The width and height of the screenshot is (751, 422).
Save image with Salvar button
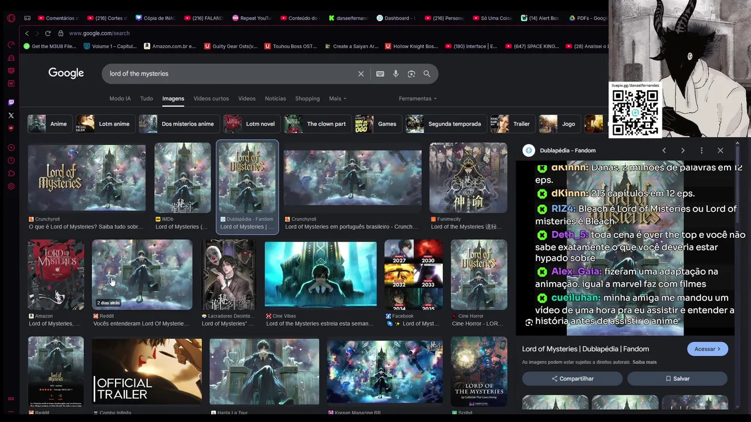point(677,379)
